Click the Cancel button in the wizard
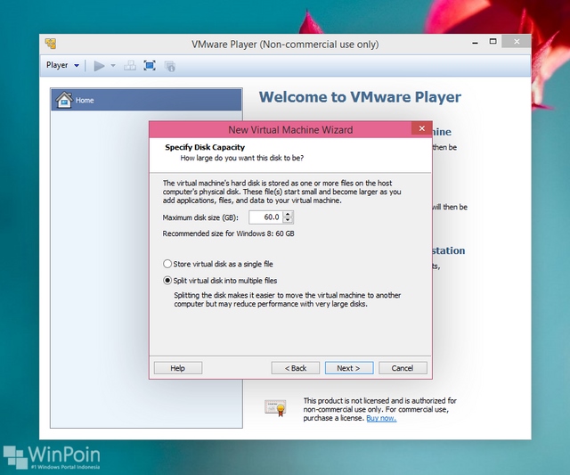The height and width of the screenshot is (475, 570). coord(403,368)
